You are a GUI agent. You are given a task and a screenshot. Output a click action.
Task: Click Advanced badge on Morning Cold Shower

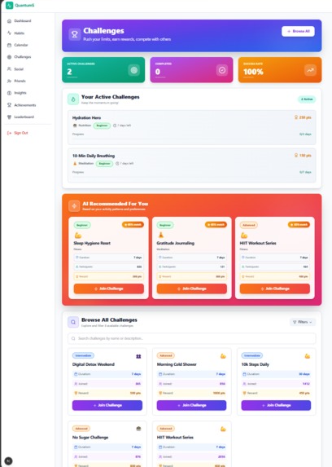tap(166, 355)
